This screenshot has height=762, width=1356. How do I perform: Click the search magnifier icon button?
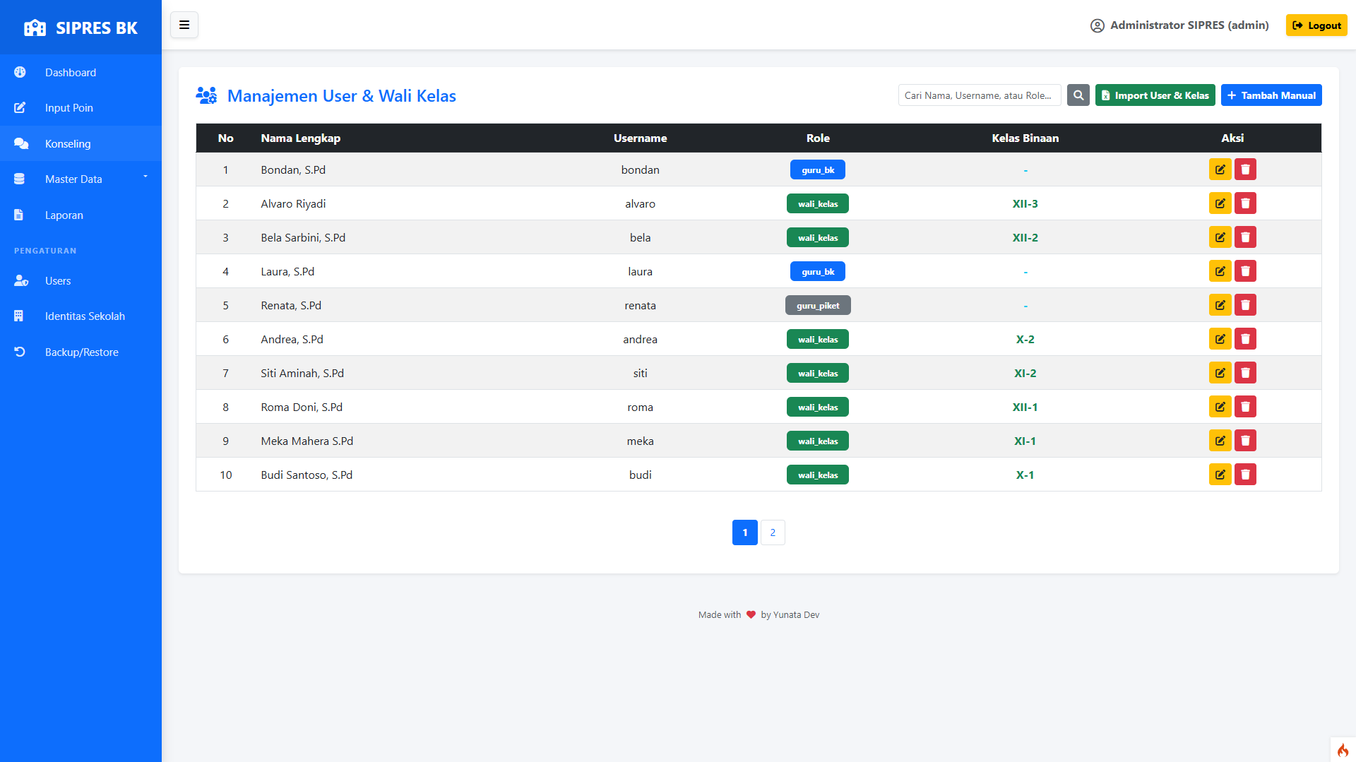click(x=1078, y=95)
